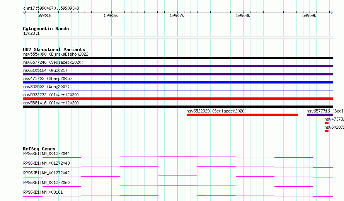Click the magenta intron line of NM_001272044
The height and width of the screenshot is (201, 344).
tap(178, 157)
